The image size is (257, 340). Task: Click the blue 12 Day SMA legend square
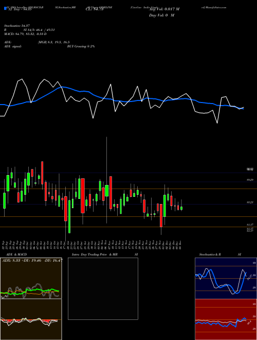point(6,9)
